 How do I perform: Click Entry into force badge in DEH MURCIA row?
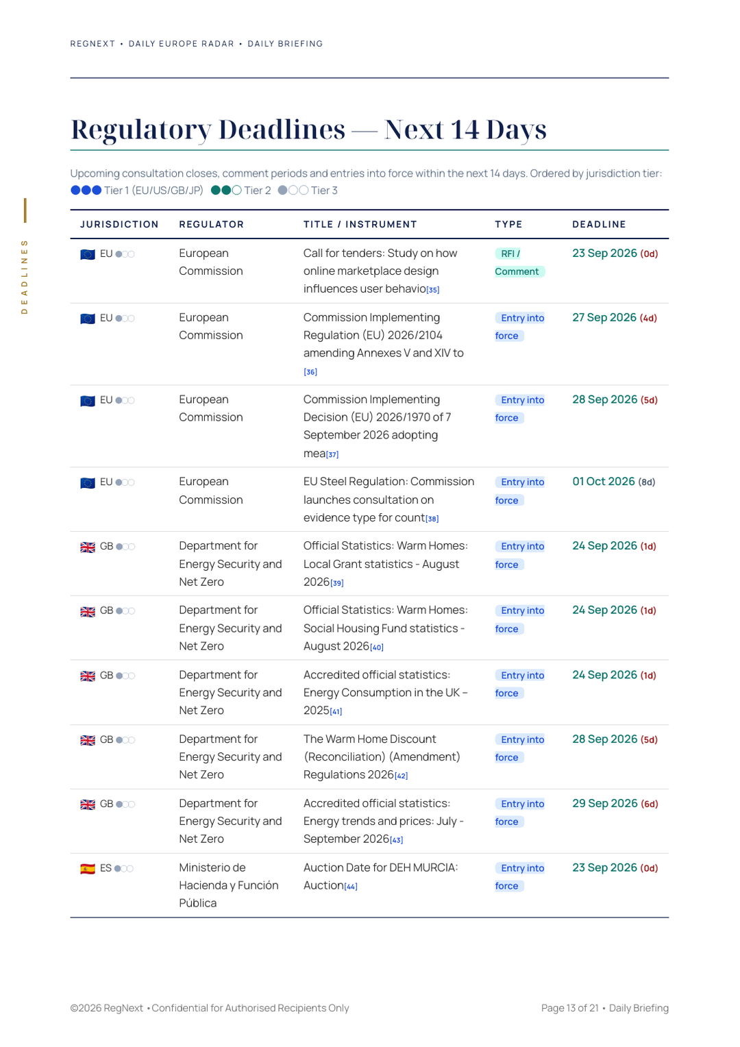coord(520,877)
